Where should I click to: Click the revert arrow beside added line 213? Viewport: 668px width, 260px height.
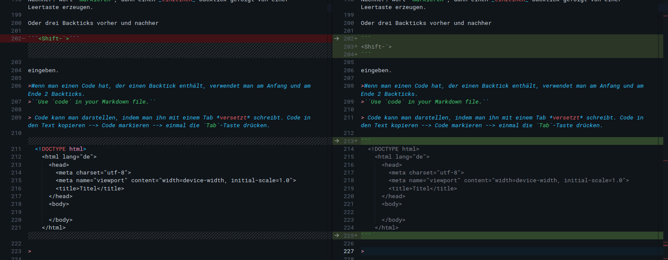(x=336, y=141)
